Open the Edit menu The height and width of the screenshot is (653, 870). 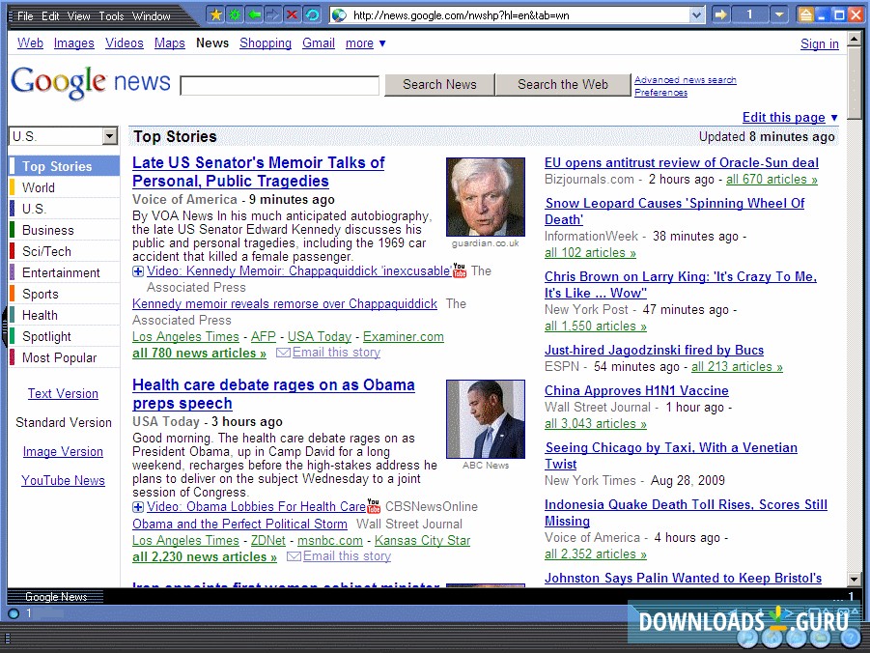[50, 16]
